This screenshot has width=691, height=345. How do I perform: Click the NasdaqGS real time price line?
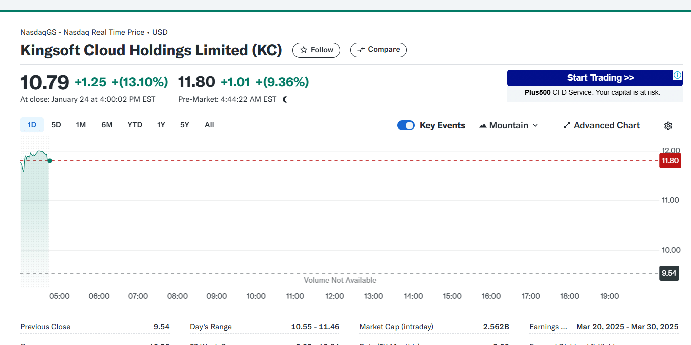(94, 32)
